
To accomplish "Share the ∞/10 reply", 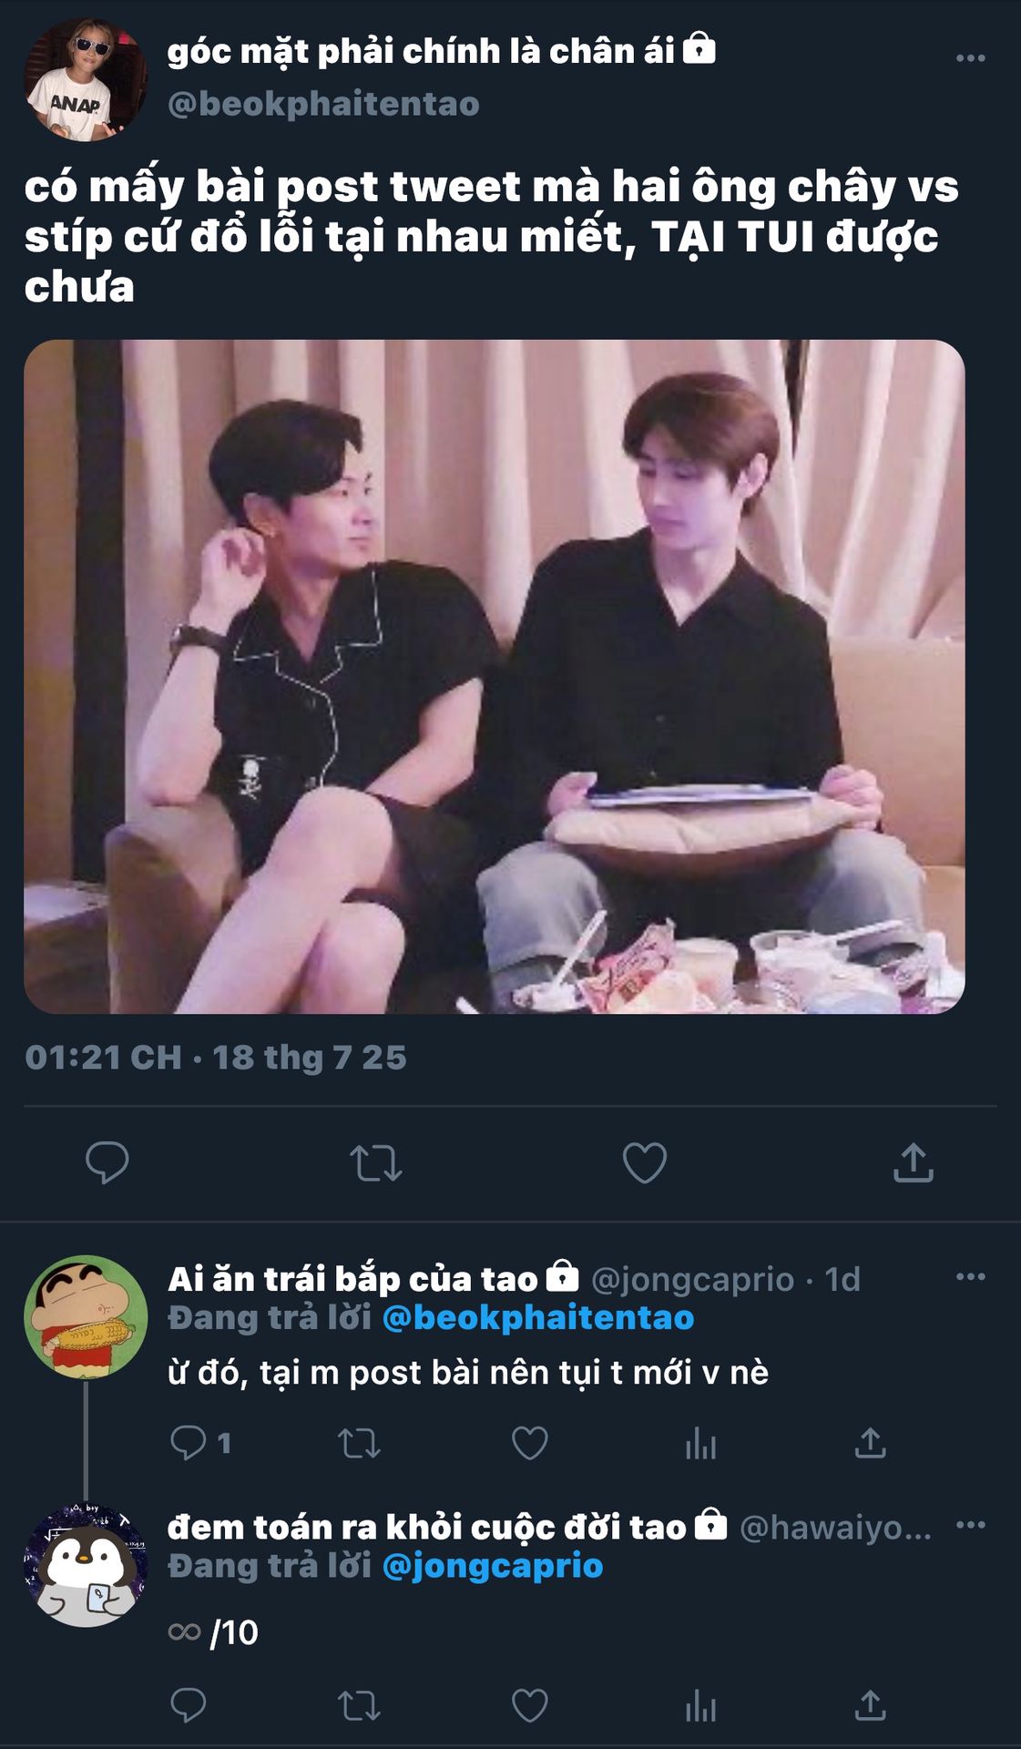I will click(x=870, y=1705).
